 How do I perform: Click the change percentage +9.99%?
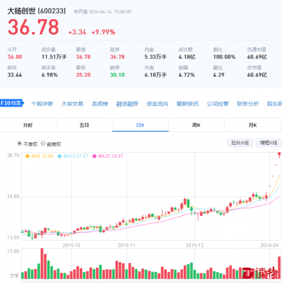point(103,32)
